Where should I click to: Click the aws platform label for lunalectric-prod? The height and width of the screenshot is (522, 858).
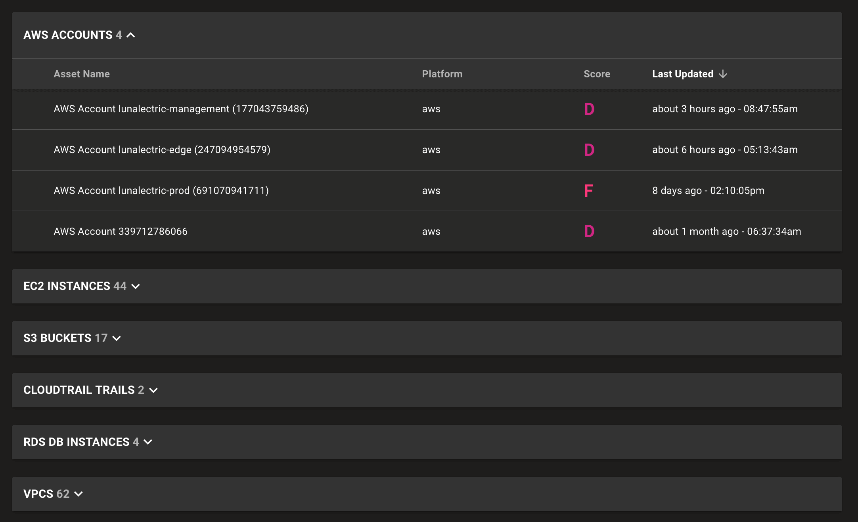pos(431,190)
